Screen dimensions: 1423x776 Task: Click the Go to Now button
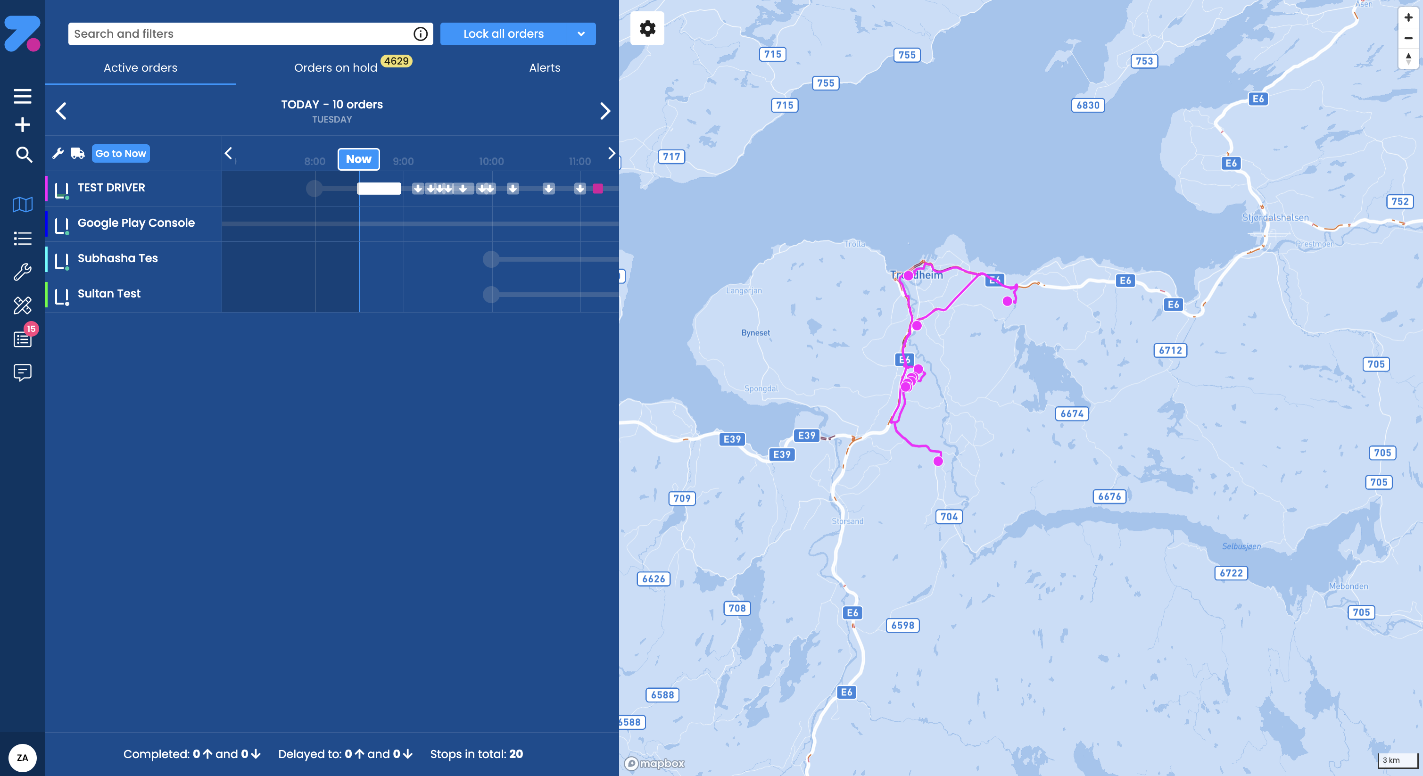tap(120, 153)
